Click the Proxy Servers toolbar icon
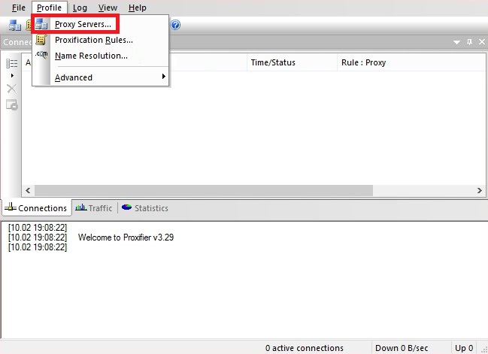The width and height of the screenshot is (488, 354). (14, 25)
